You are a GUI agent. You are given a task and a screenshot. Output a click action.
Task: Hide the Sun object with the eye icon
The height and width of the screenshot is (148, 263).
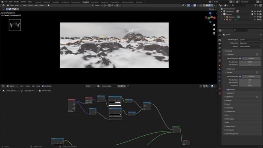pos(258,20)
